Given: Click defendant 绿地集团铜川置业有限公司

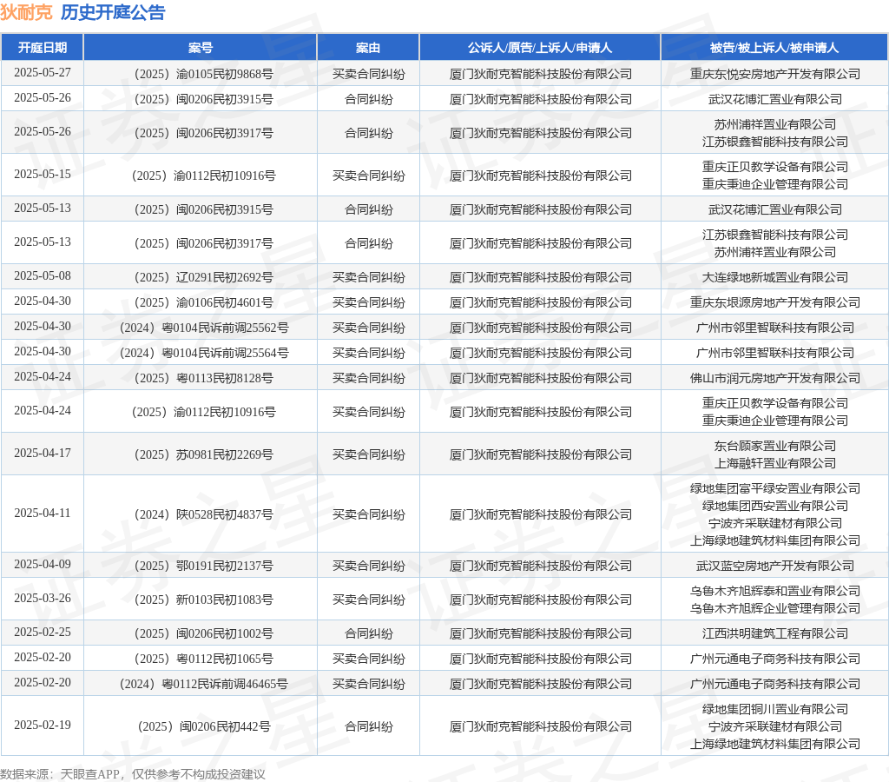Looking at the screenshot, I should pos(775,709).
